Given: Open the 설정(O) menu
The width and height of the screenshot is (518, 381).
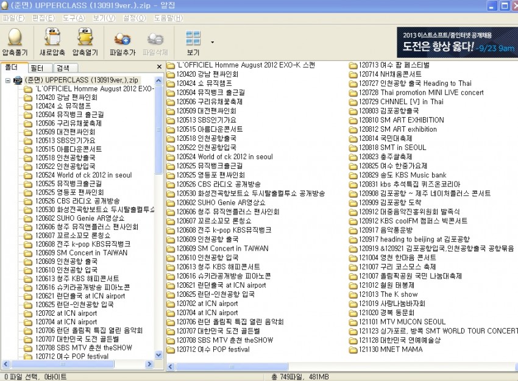Looking at the screenshot, I should click(135, 18).
